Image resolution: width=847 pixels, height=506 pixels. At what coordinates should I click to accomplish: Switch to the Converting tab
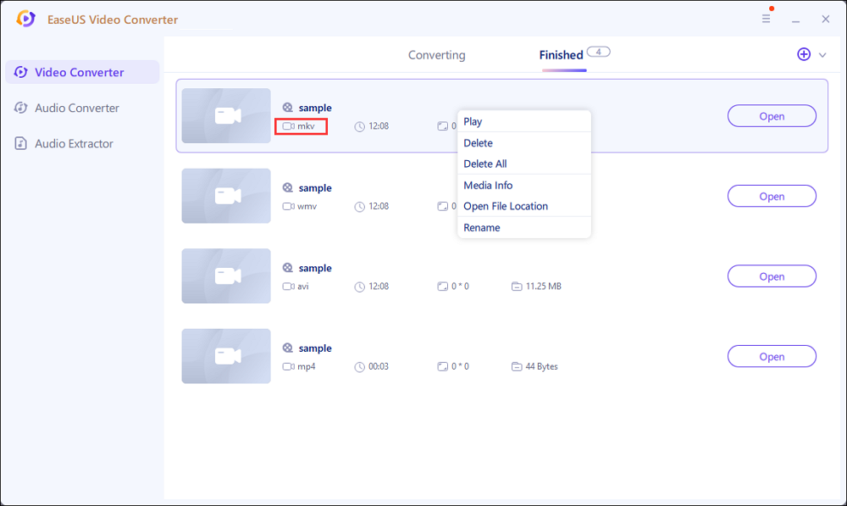pyautogui.click(x=436, y=55)
